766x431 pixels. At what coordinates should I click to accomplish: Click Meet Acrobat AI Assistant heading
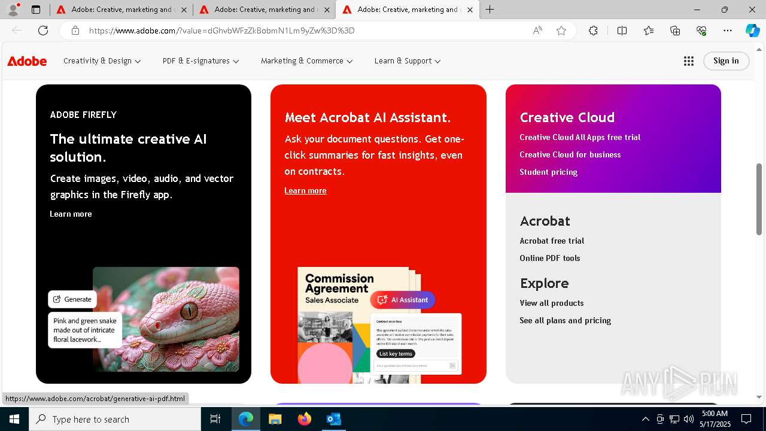click(367, 117)
